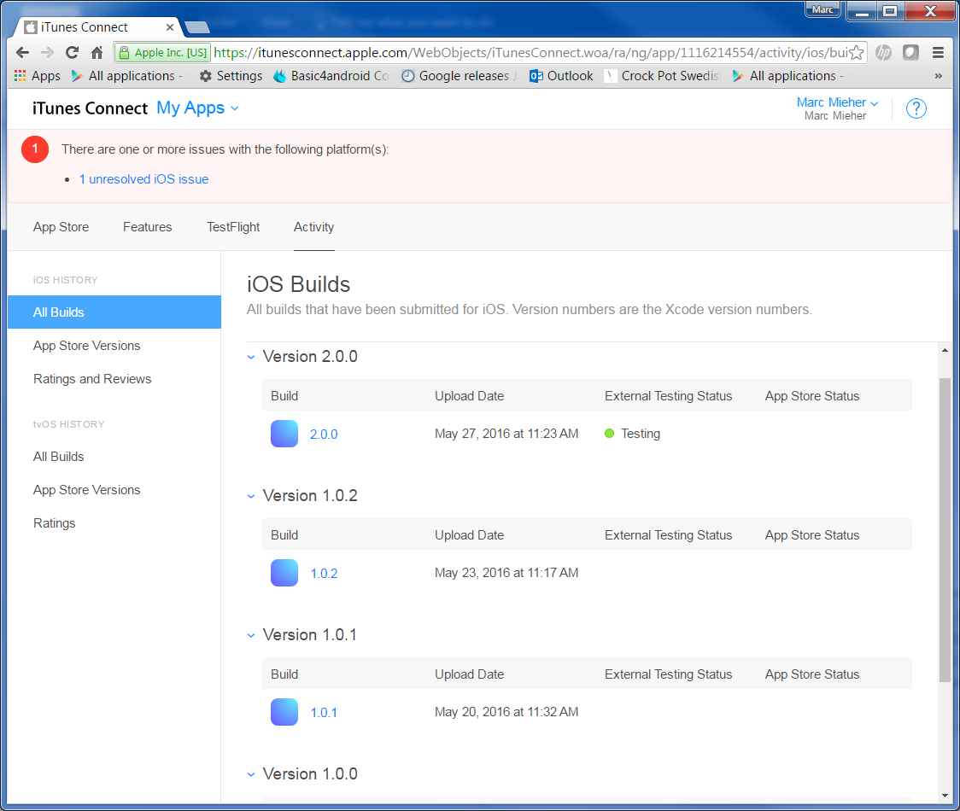Screen dimensions: 960x811
Task: Click the green Testing status for 2.0.0
Action: pos(632,434)
